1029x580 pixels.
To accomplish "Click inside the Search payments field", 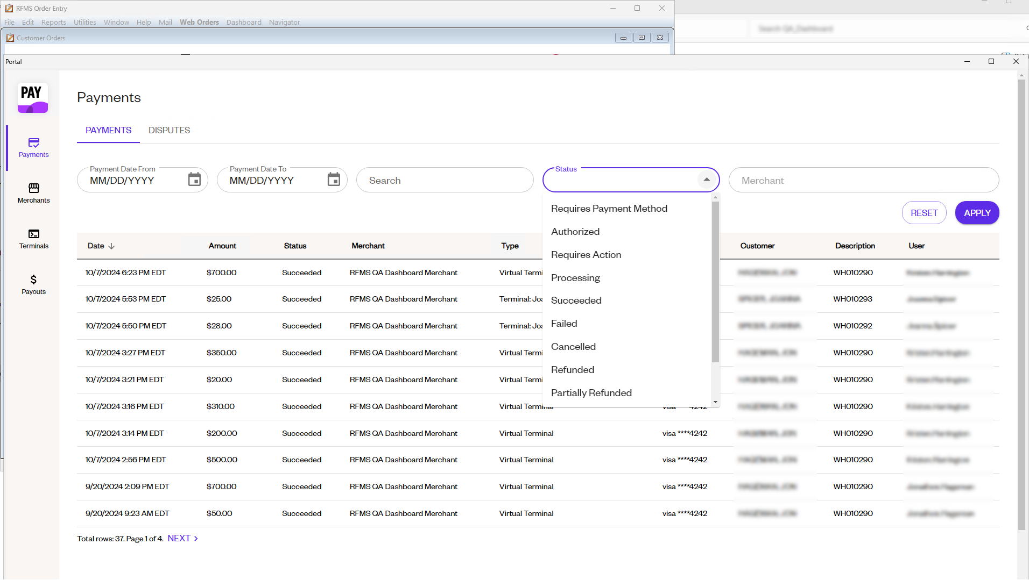I will tap(445, 180).
